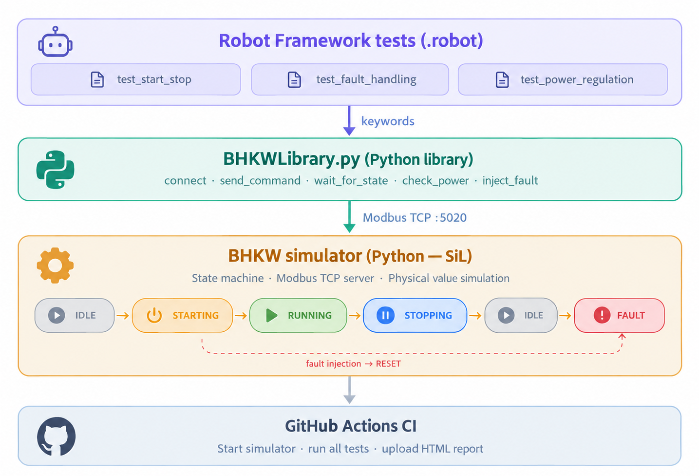Click the 'inject_fault' keyword text
The width and height of the screenshot is (699, 476).
510,181
